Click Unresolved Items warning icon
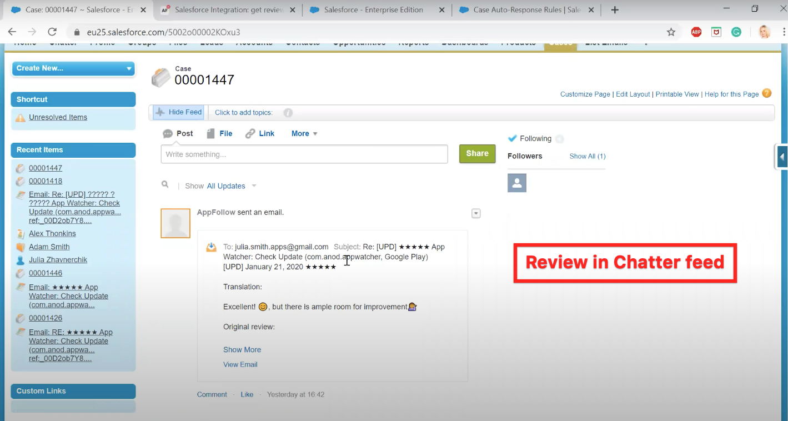This screenshot has width=788, height=421. click(21, 117)
